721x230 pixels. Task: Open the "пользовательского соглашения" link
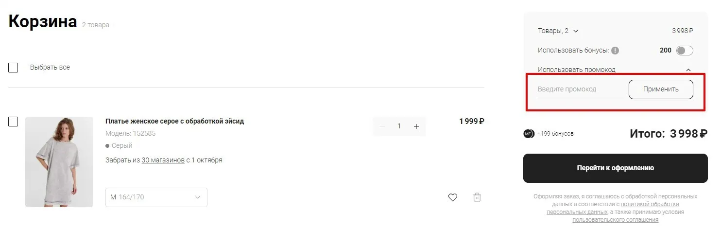[x=616, y=220]
